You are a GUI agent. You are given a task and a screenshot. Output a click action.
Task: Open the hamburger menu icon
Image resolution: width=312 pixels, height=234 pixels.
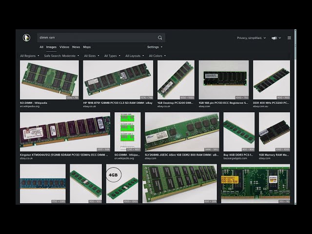(289, 38)
